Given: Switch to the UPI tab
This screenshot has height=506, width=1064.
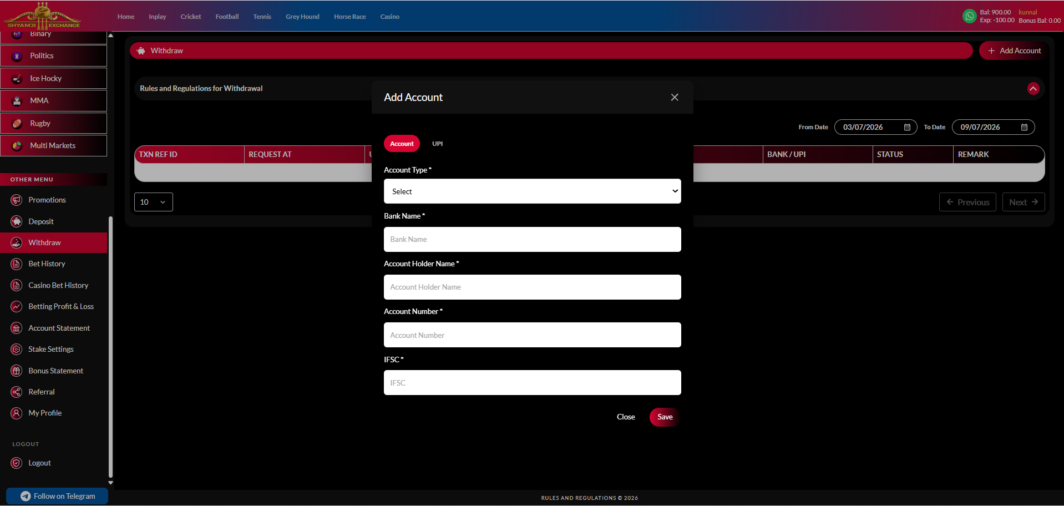Looking at the screenshot, I should click(438, 144).
